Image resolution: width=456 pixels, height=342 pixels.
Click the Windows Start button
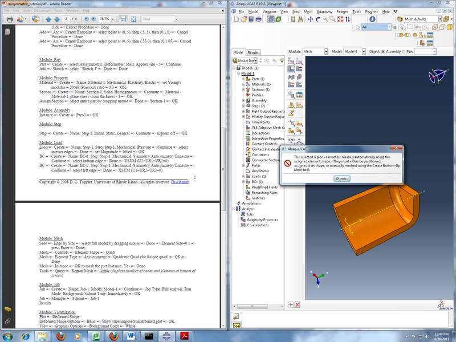[x=7, y=336]
